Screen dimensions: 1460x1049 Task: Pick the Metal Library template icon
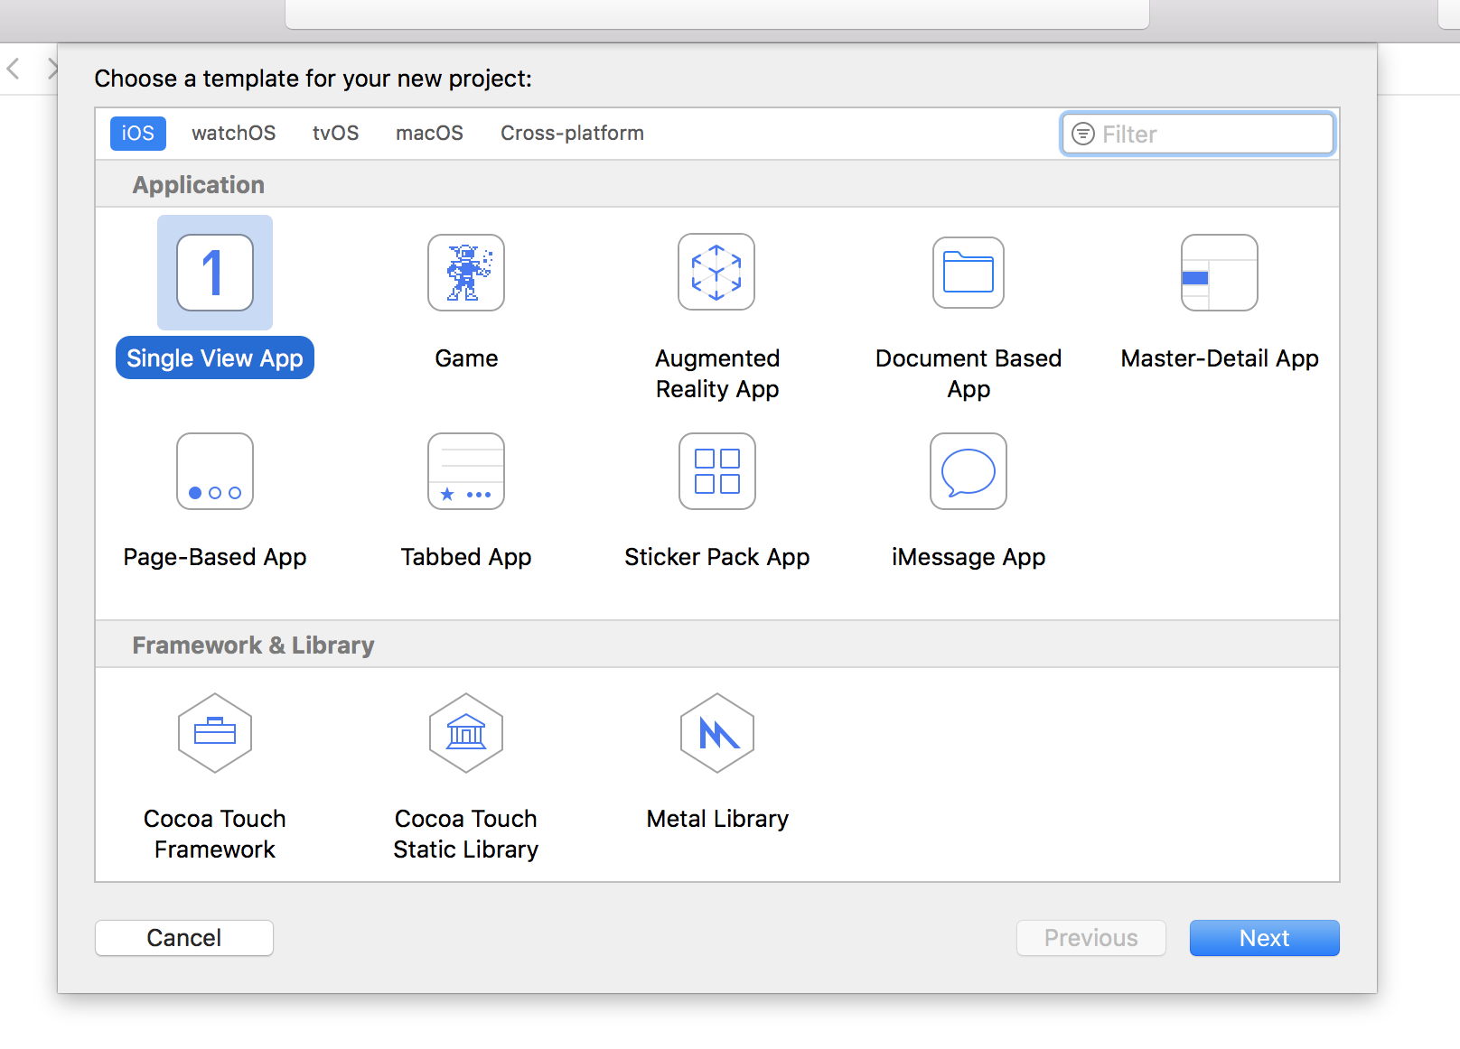[716, 733]
